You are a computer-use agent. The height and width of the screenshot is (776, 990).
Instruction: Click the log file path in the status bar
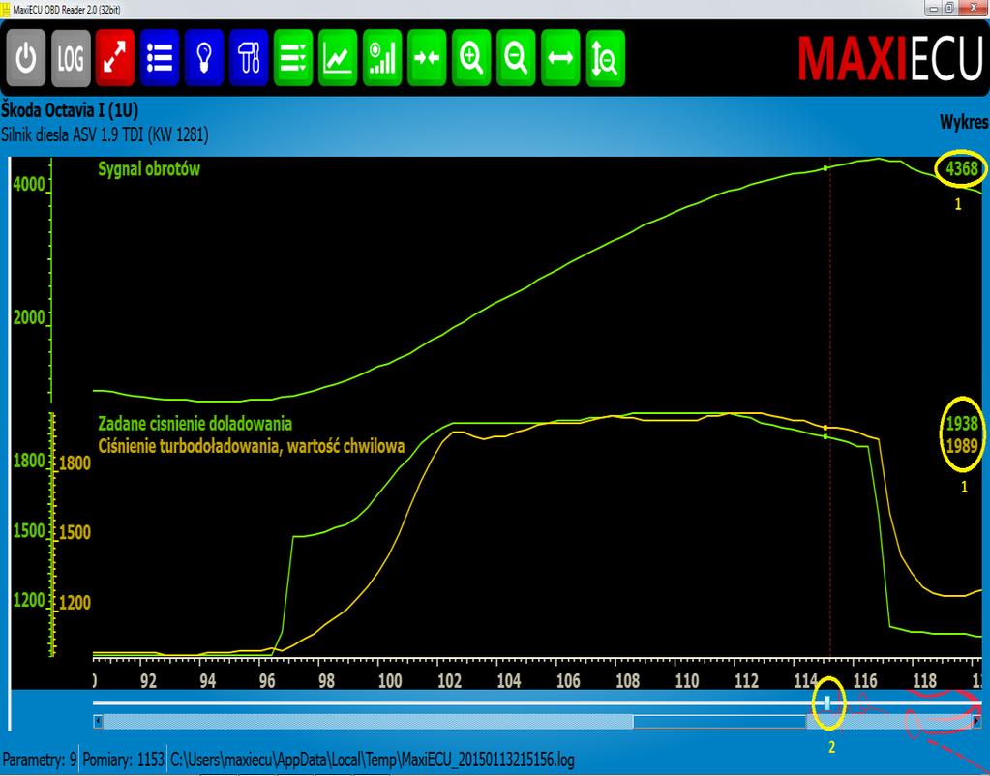tap(373, 760)
